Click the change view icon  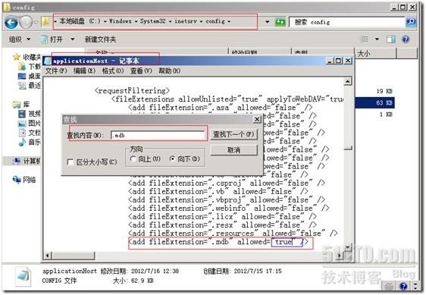364,39
